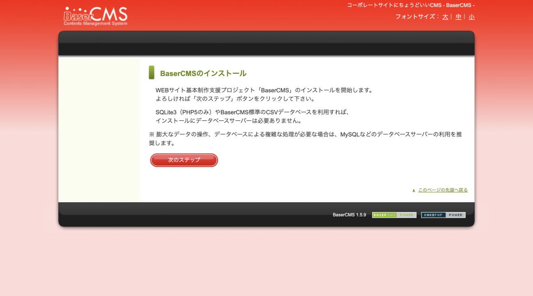533x296 pixels.
Task: Follow the このページの先頭へ戻る link
Action: tap(442, 190)
